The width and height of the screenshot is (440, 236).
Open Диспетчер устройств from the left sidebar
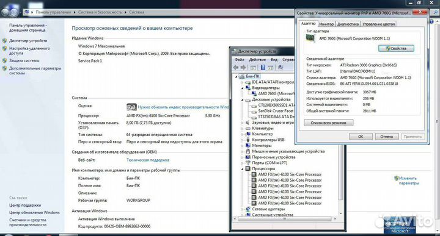pos(28,41)
